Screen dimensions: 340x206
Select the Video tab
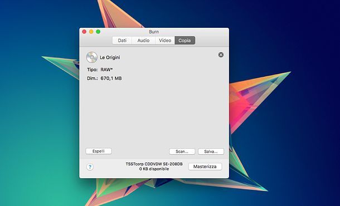165,41
